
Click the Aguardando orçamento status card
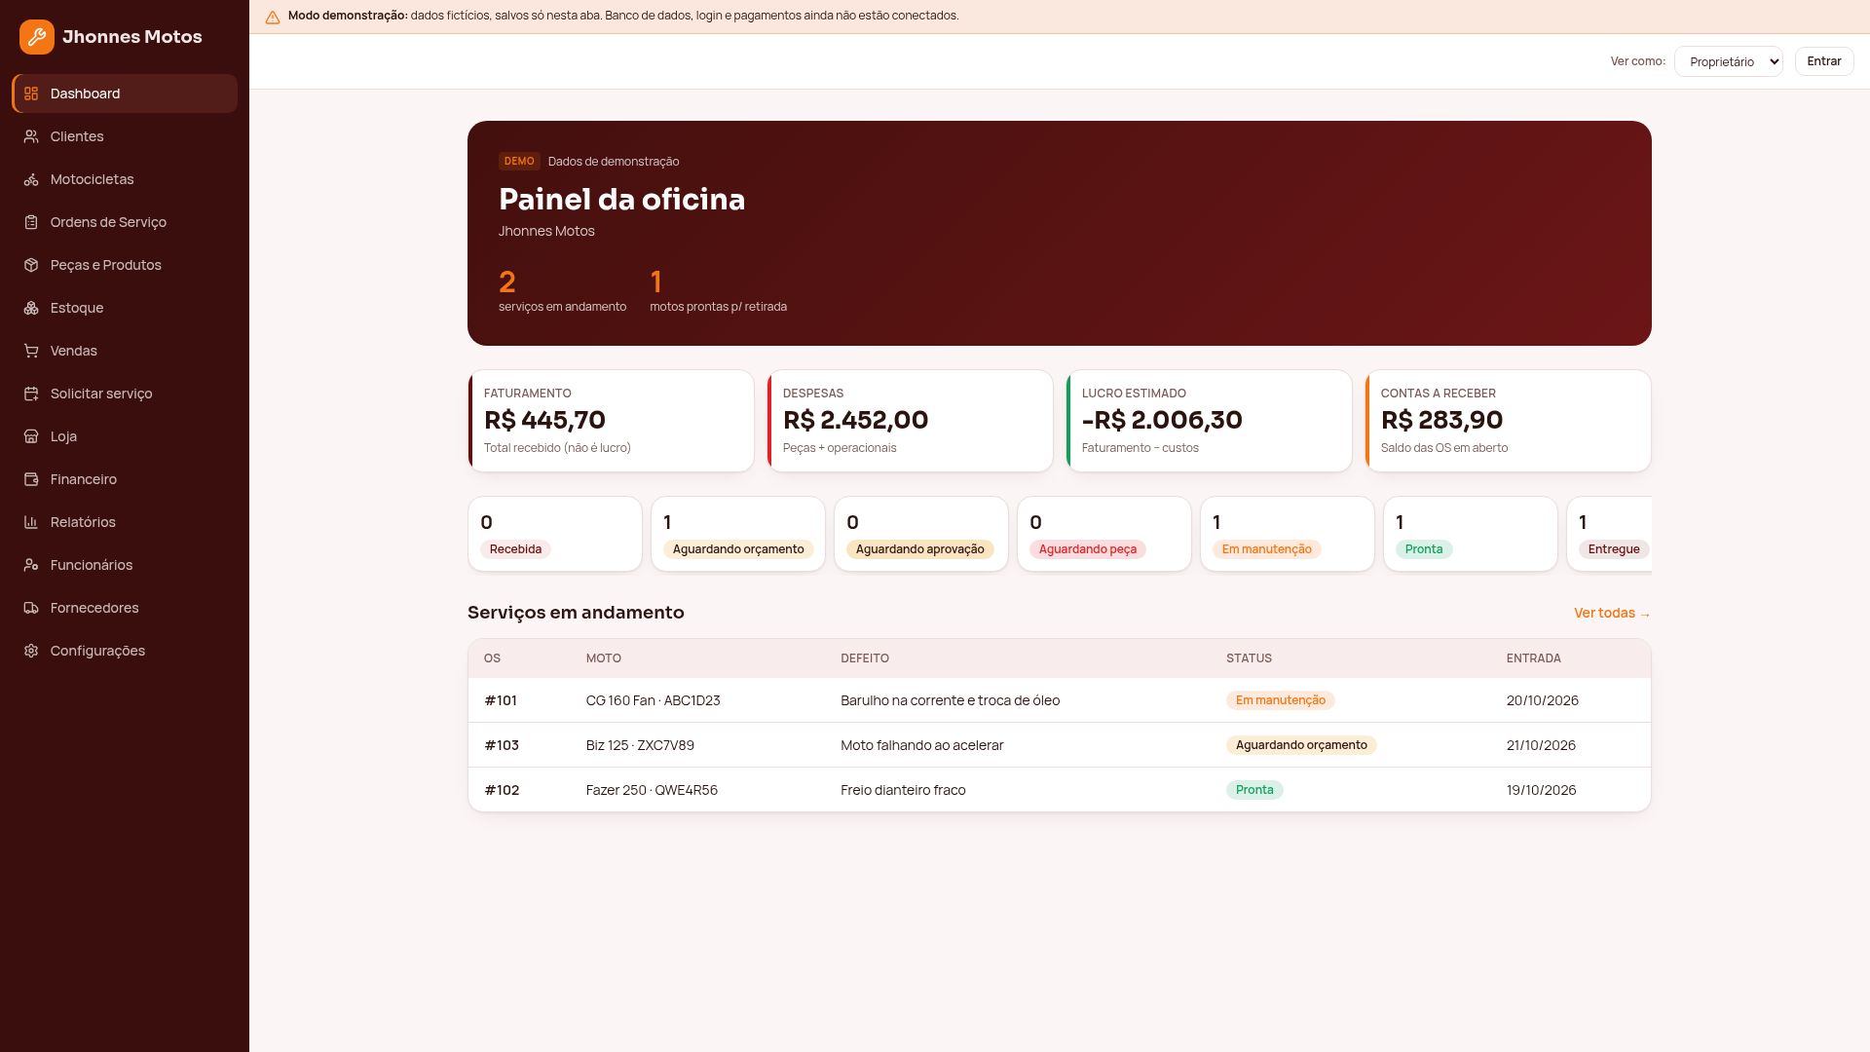(x=738, y=534)
